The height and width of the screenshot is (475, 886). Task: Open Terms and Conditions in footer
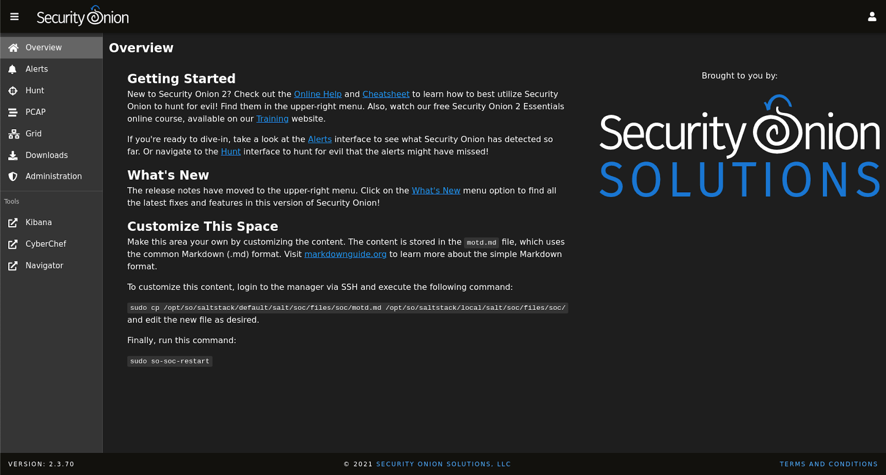[829, 464]
